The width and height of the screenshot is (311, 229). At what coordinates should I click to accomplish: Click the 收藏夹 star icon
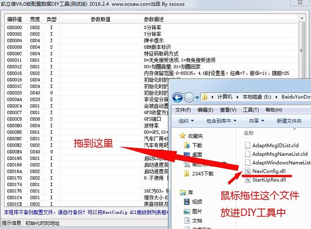click(182, 136)
